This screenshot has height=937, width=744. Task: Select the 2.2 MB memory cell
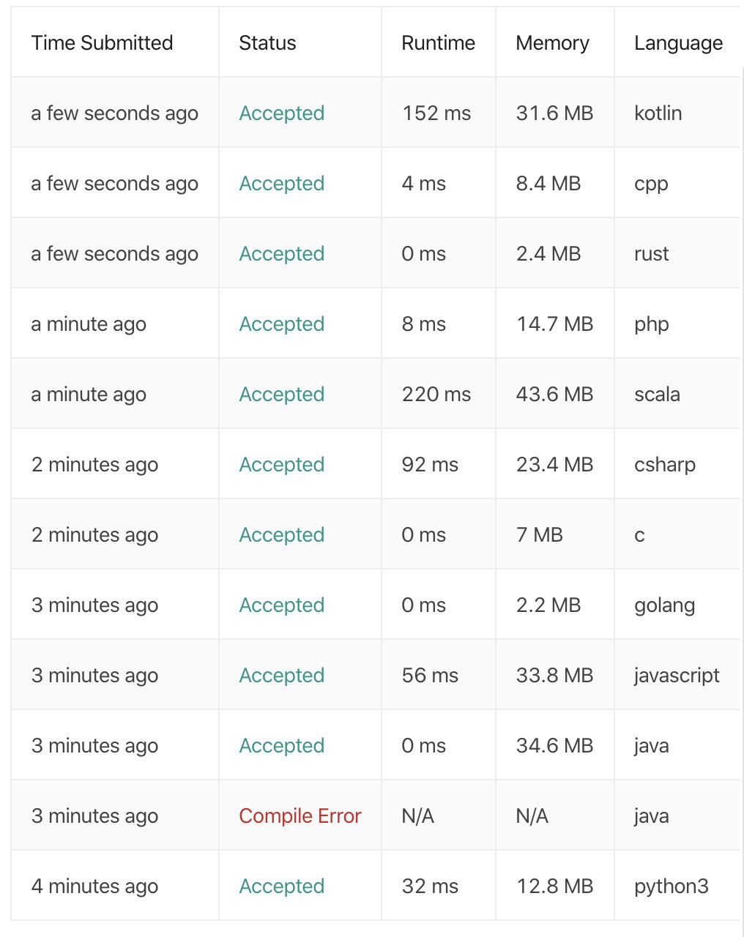point(548,605)
